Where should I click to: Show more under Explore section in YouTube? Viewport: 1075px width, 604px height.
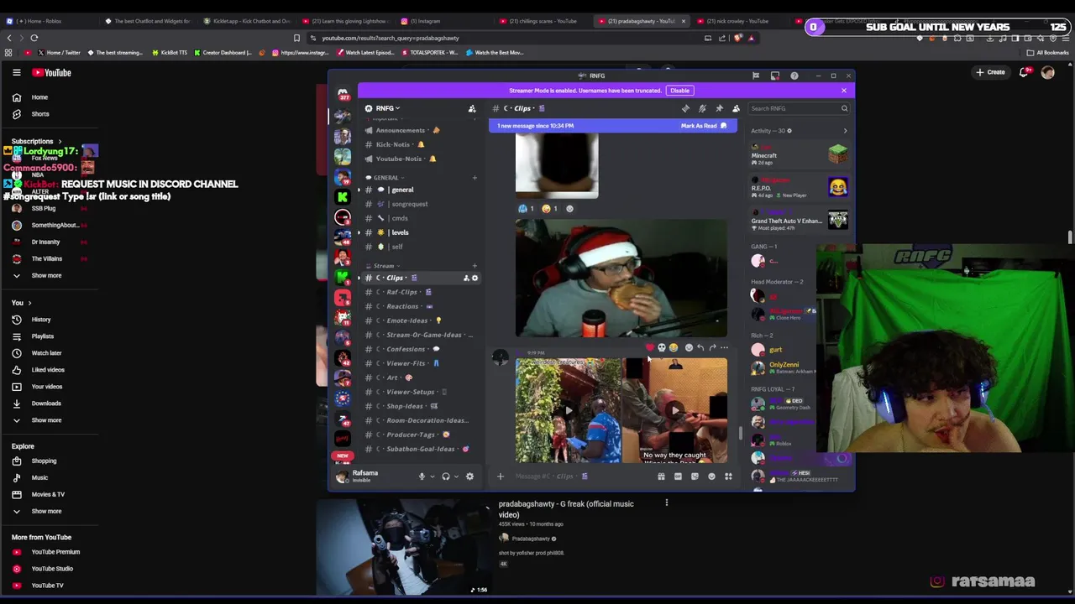pos(46,511)
